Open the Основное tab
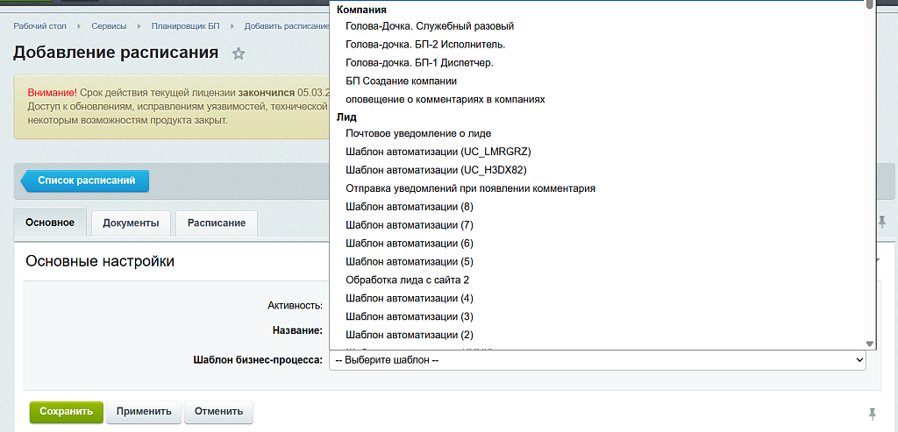This screenshot has height=432, width=898. (x=50, y=222)
